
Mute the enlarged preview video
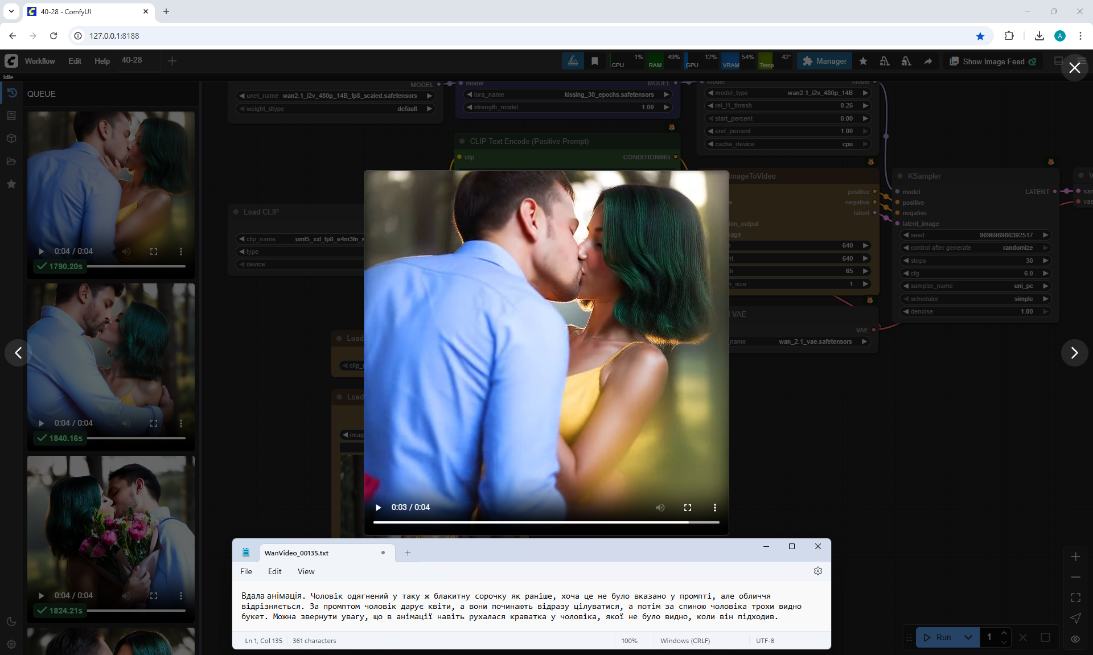point(660,507)
